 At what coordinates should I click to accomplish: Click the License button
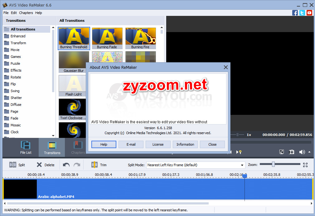(158, 144)
